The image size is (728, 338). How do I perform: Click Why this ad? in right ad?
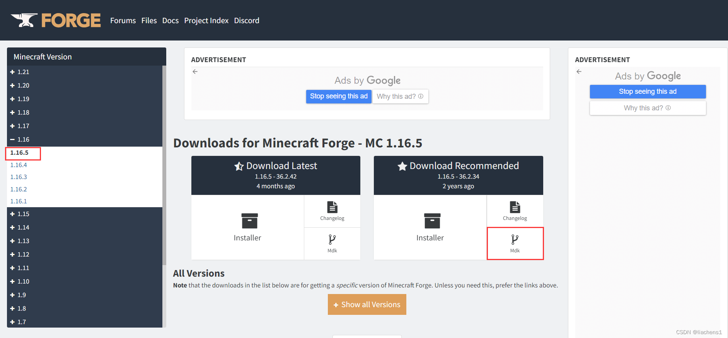648,108
